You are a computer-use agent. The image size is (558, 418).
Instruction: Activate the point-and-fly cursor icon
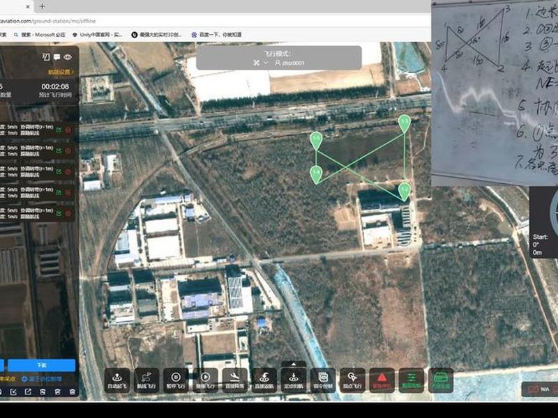352,380
